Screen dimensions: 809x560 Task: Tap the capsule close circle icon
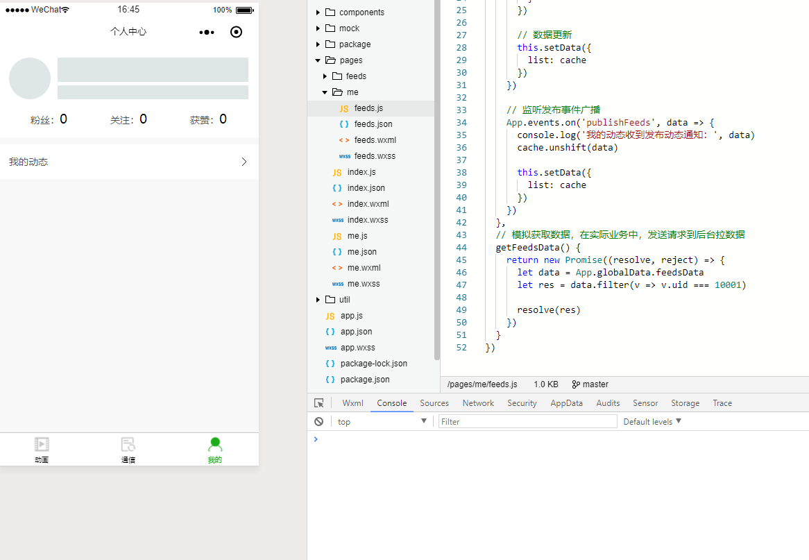pyautogui.click(x=236, y=32)
